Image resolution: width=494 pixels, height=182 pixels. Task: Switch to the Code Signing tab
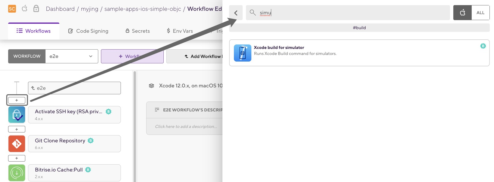(88, 31)
